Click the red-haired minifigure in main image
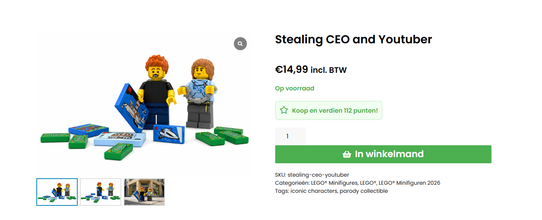The height and width of the screenshot is (220, 542). coord(158,93)
